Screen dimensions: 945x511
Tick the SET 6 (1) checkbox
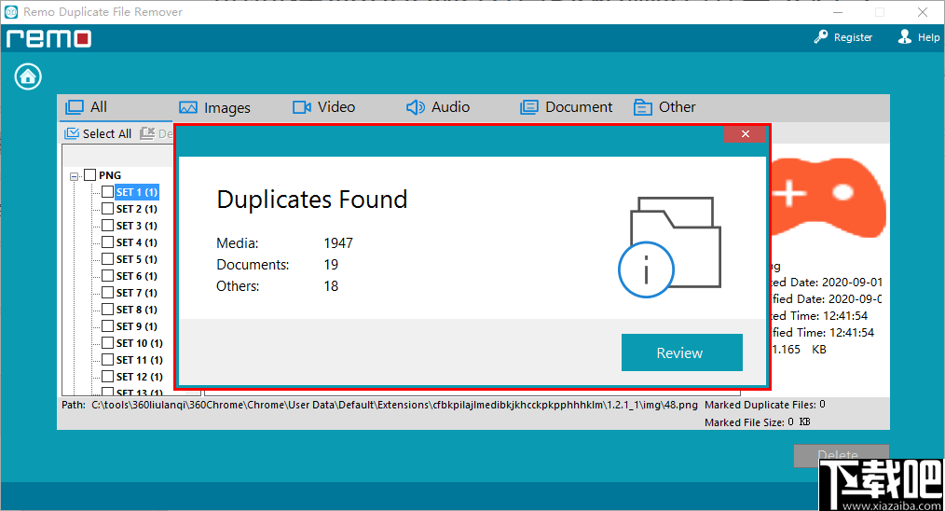(x=107, y=276)
